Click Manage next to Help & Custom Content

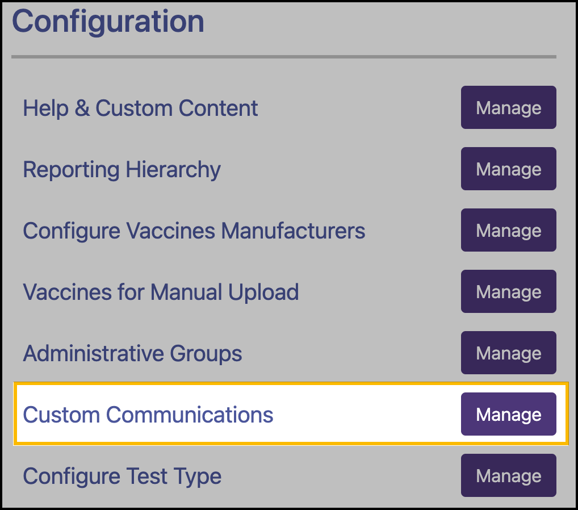[x=508, y=107]
